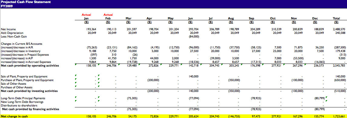347x118 pixels.
Task: Click Net cash provided by investing activities label
Action: [29, 91]
